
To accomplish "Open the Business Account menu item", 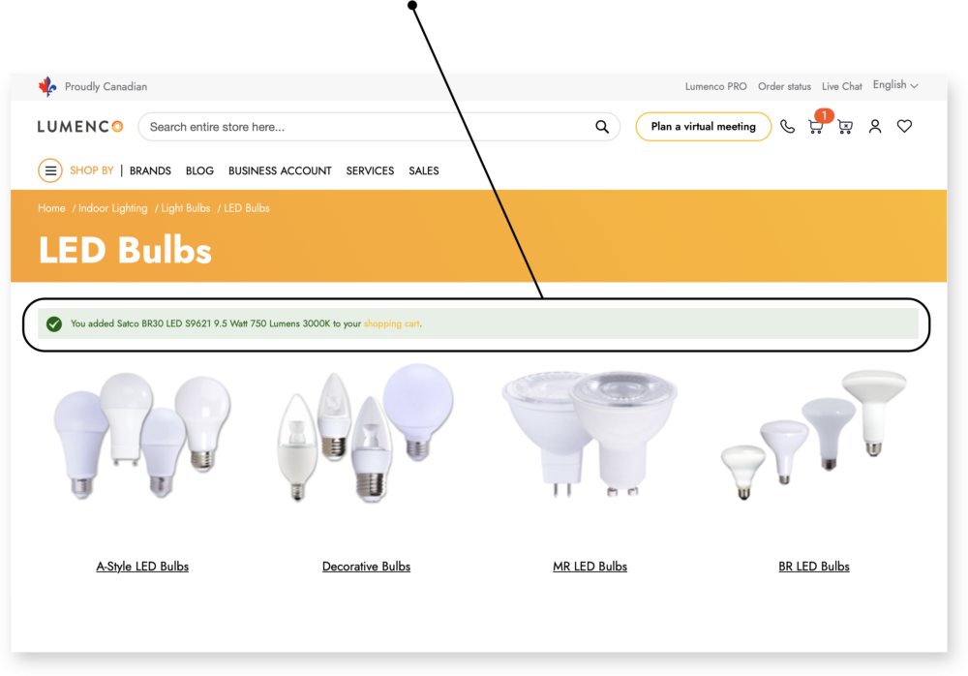I will point(280,170).
